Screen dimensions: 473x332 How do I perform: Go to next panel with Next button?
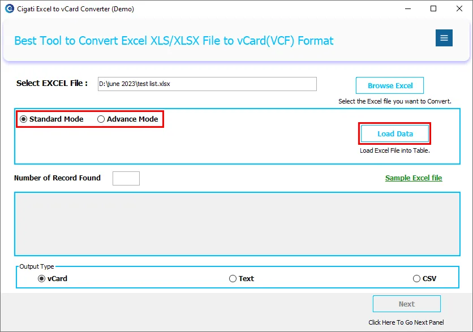[407, 304]
